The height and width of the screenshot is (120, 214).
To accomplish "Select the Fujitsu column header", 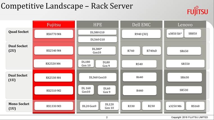I will pyautogui.click(x=54, y=25).
